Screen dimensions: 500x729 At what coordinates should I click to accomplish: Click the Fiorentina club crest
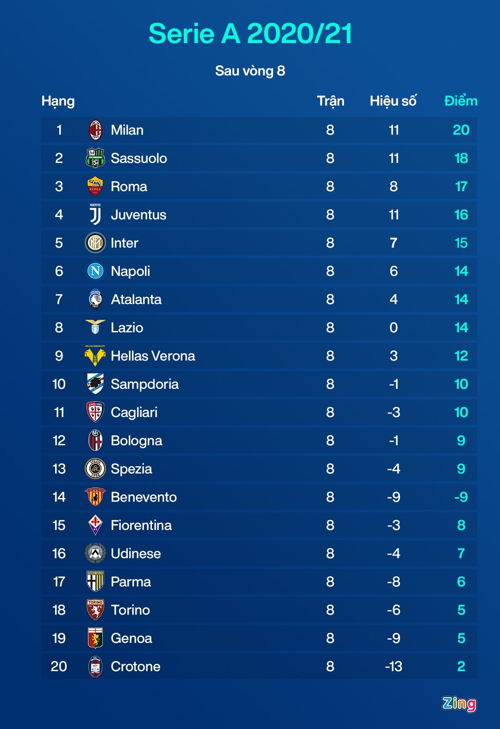point(95,525)
